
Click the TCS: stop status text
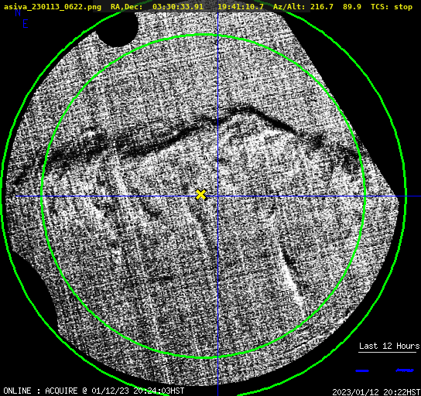(x=392, y=6)
